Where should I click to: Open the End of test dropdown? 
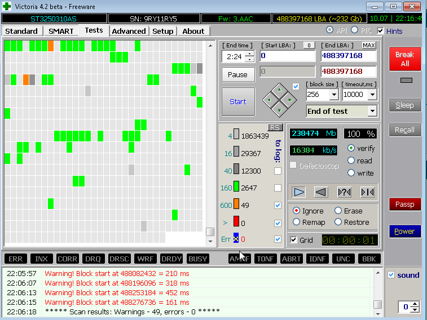(x=372, y=111)
